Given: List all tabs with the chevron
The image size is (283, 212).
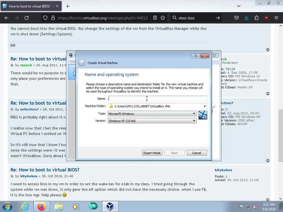Looking at the screenshot, I should (239, 6).
